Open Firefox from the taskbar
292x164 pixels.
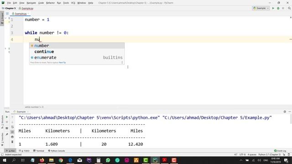pyautogui.click(x=42, y=160)
